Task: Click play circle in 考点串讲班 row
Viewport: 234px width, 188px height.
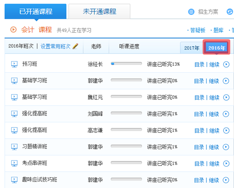Action: (226, 163)
